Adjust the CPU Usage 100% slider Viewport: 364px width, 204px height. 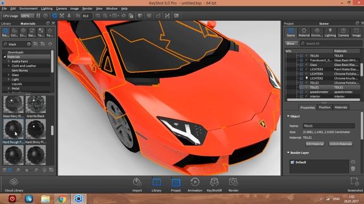[27, 16]
